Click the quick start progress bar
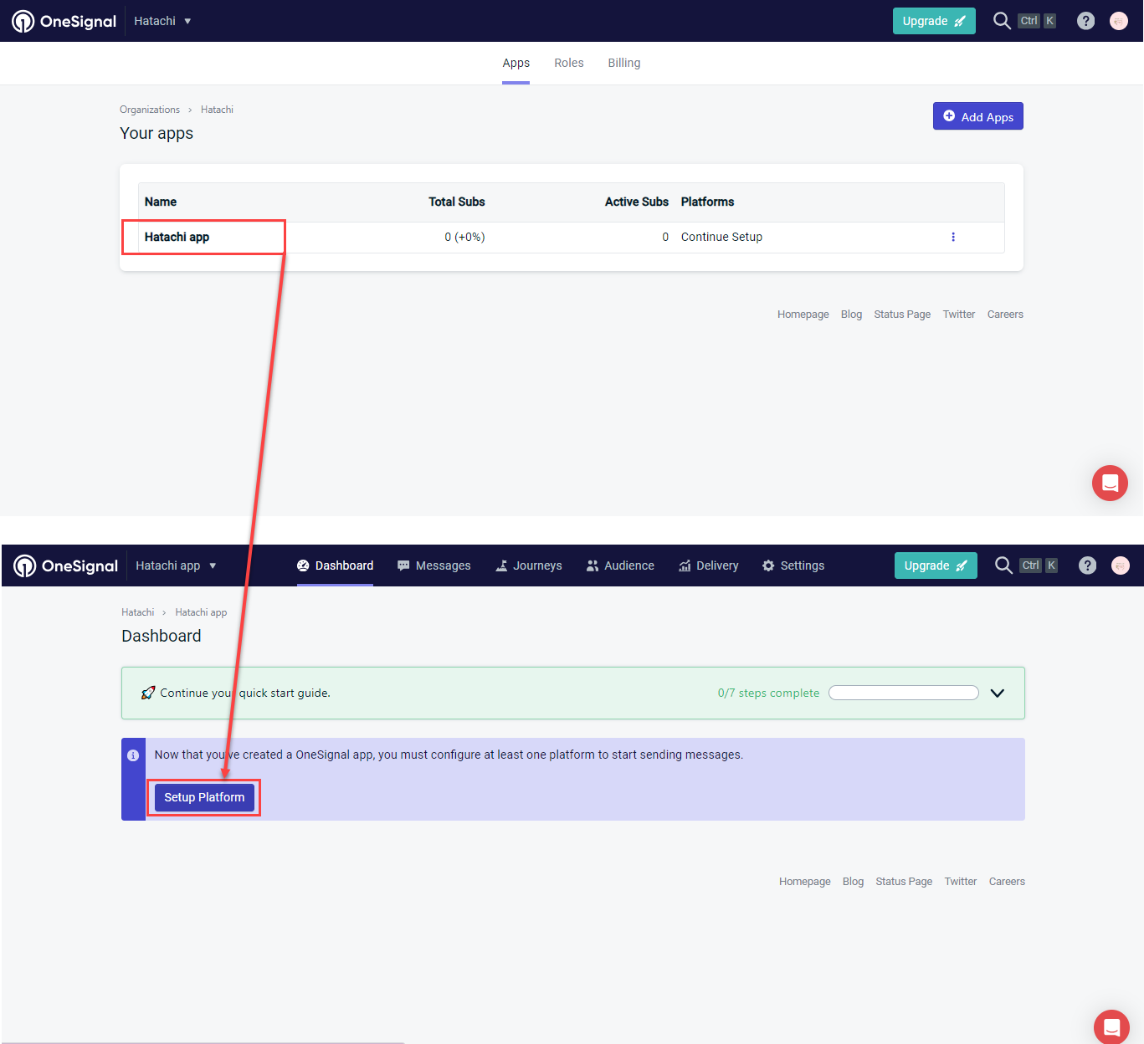The height and width of the screenshot is (1044, 1144). [904, 693]
